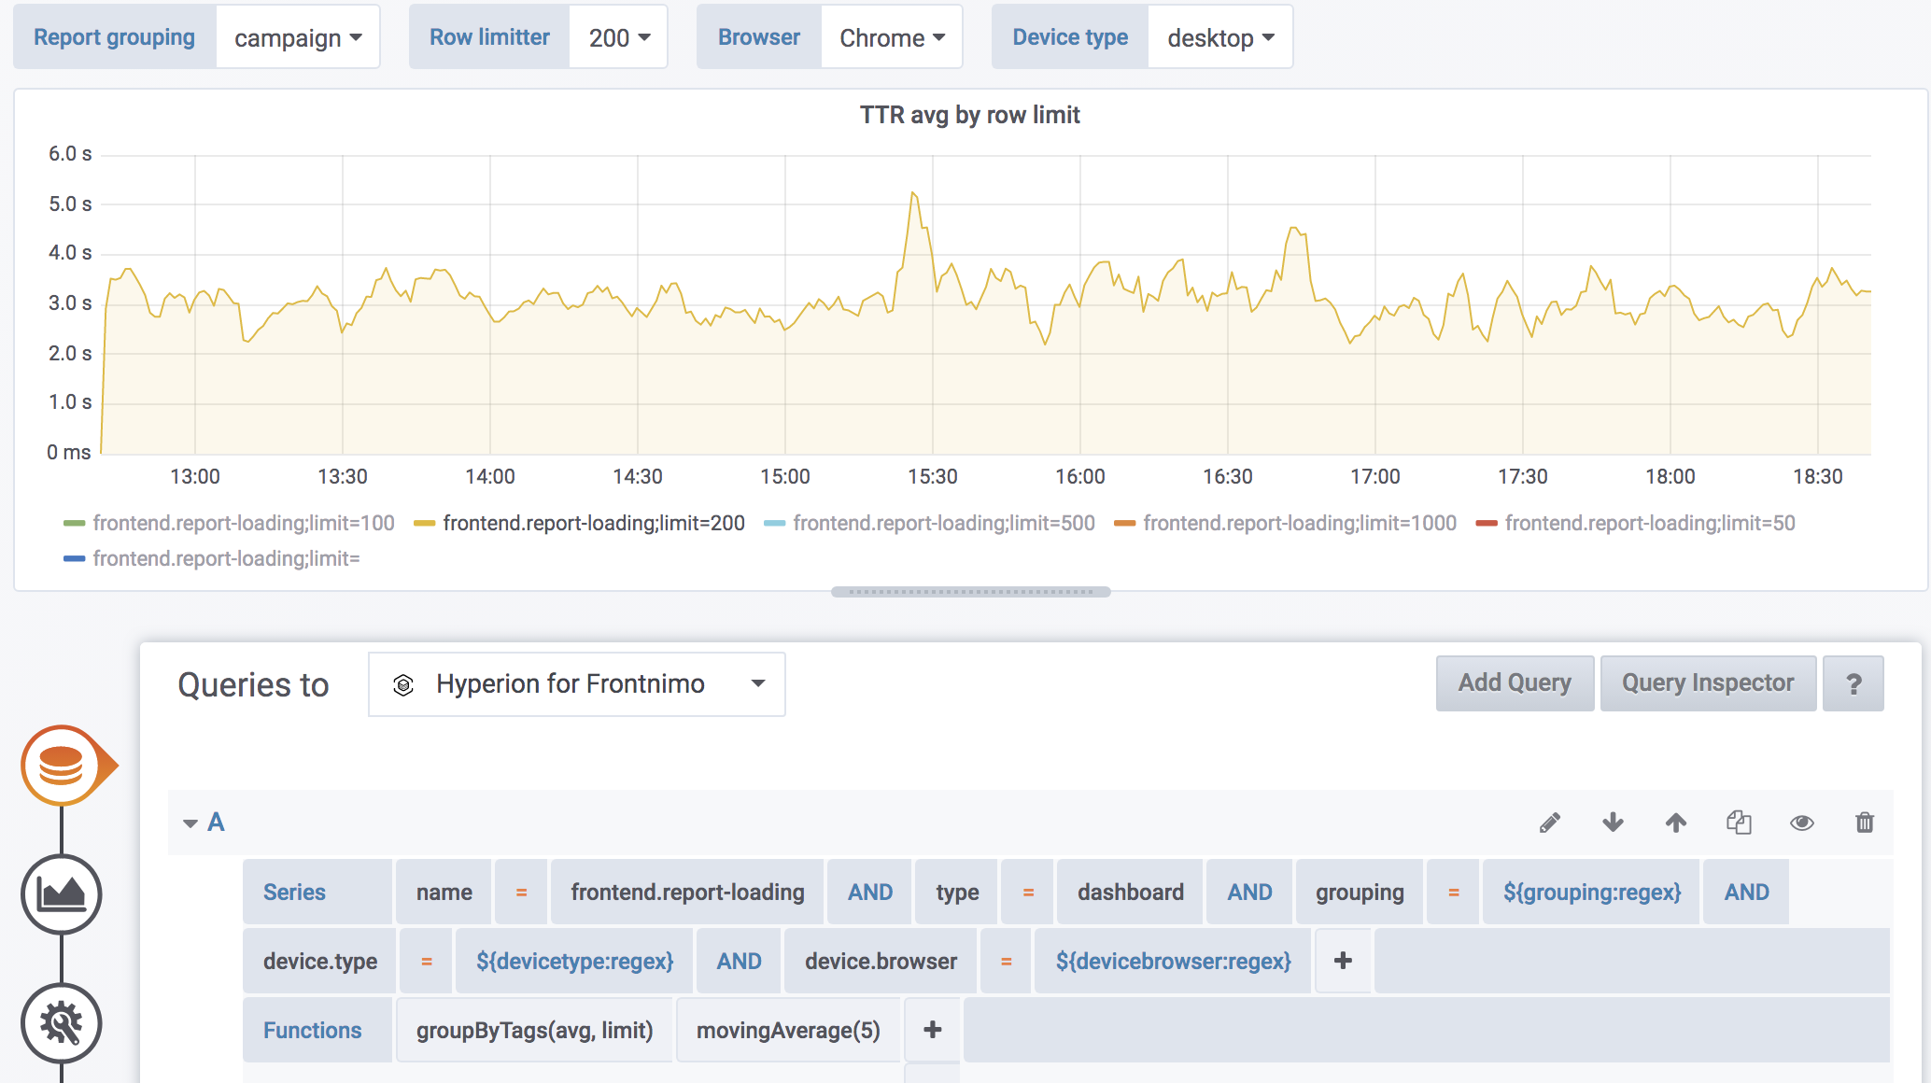The image size is (1931, 1083).
Task: Open the Visualization tab chart icon
Action: click(62, 894)
